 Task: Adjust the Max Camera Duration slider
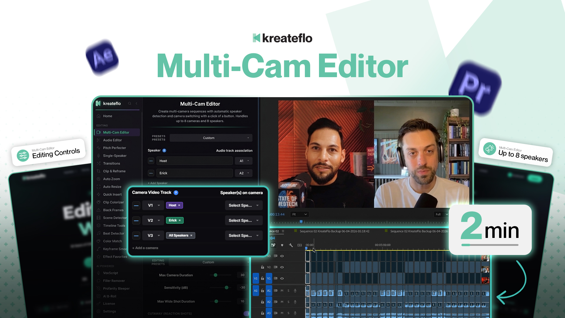220,275
